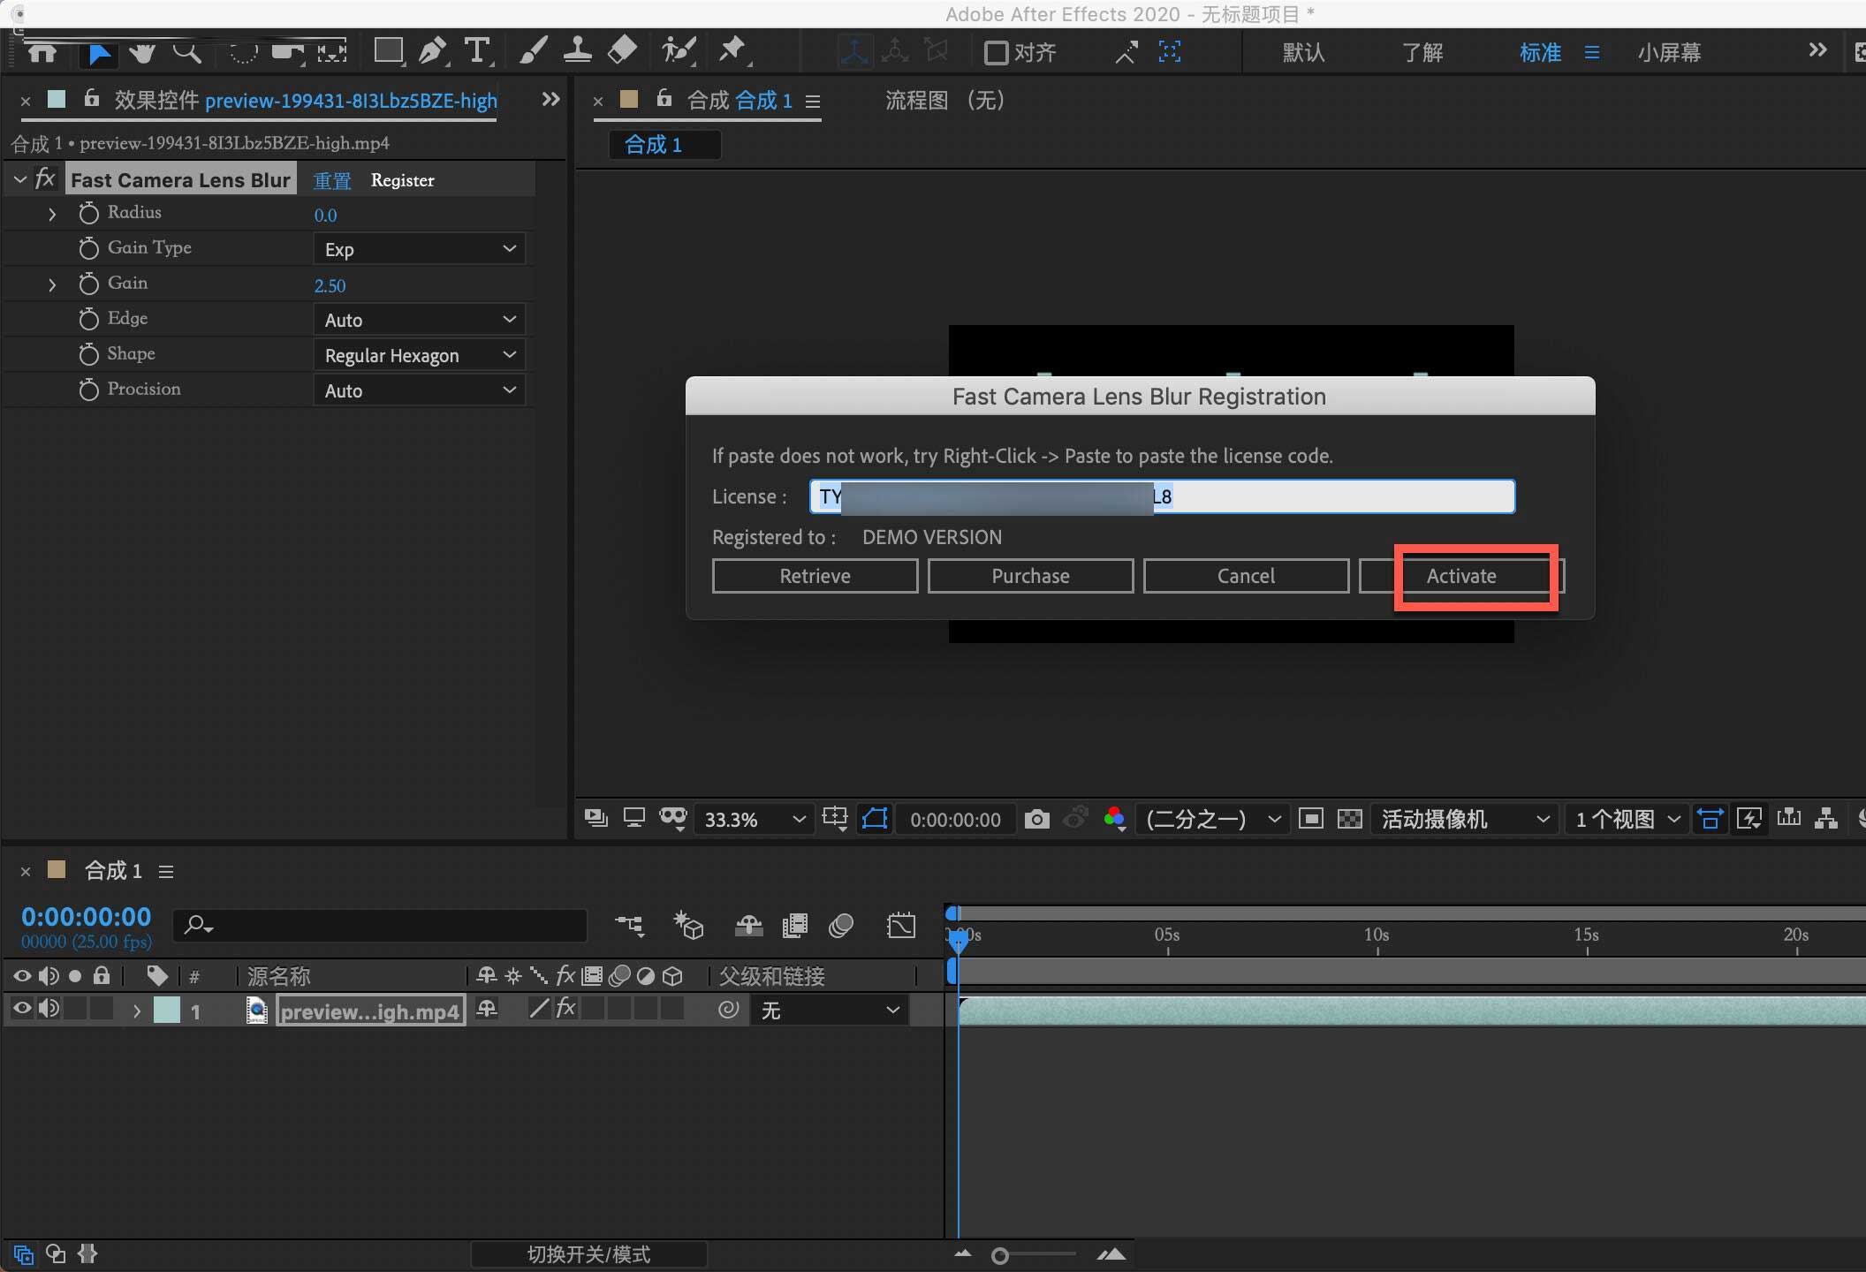Select the Zoom magnifier tool
Viewport: 1866px width, 1272px height.
tap(188, 53)
